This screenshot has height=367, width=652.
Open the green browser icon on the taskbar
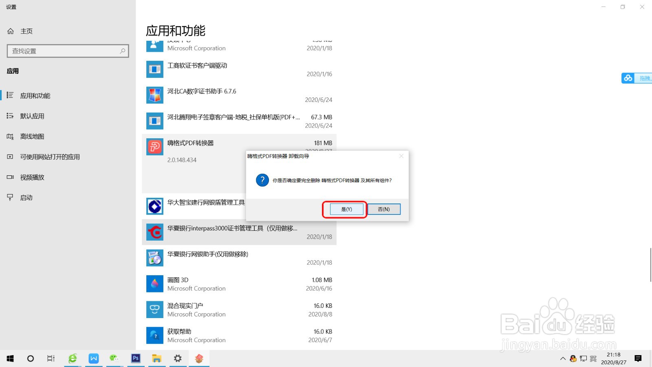tap(73, 358)
